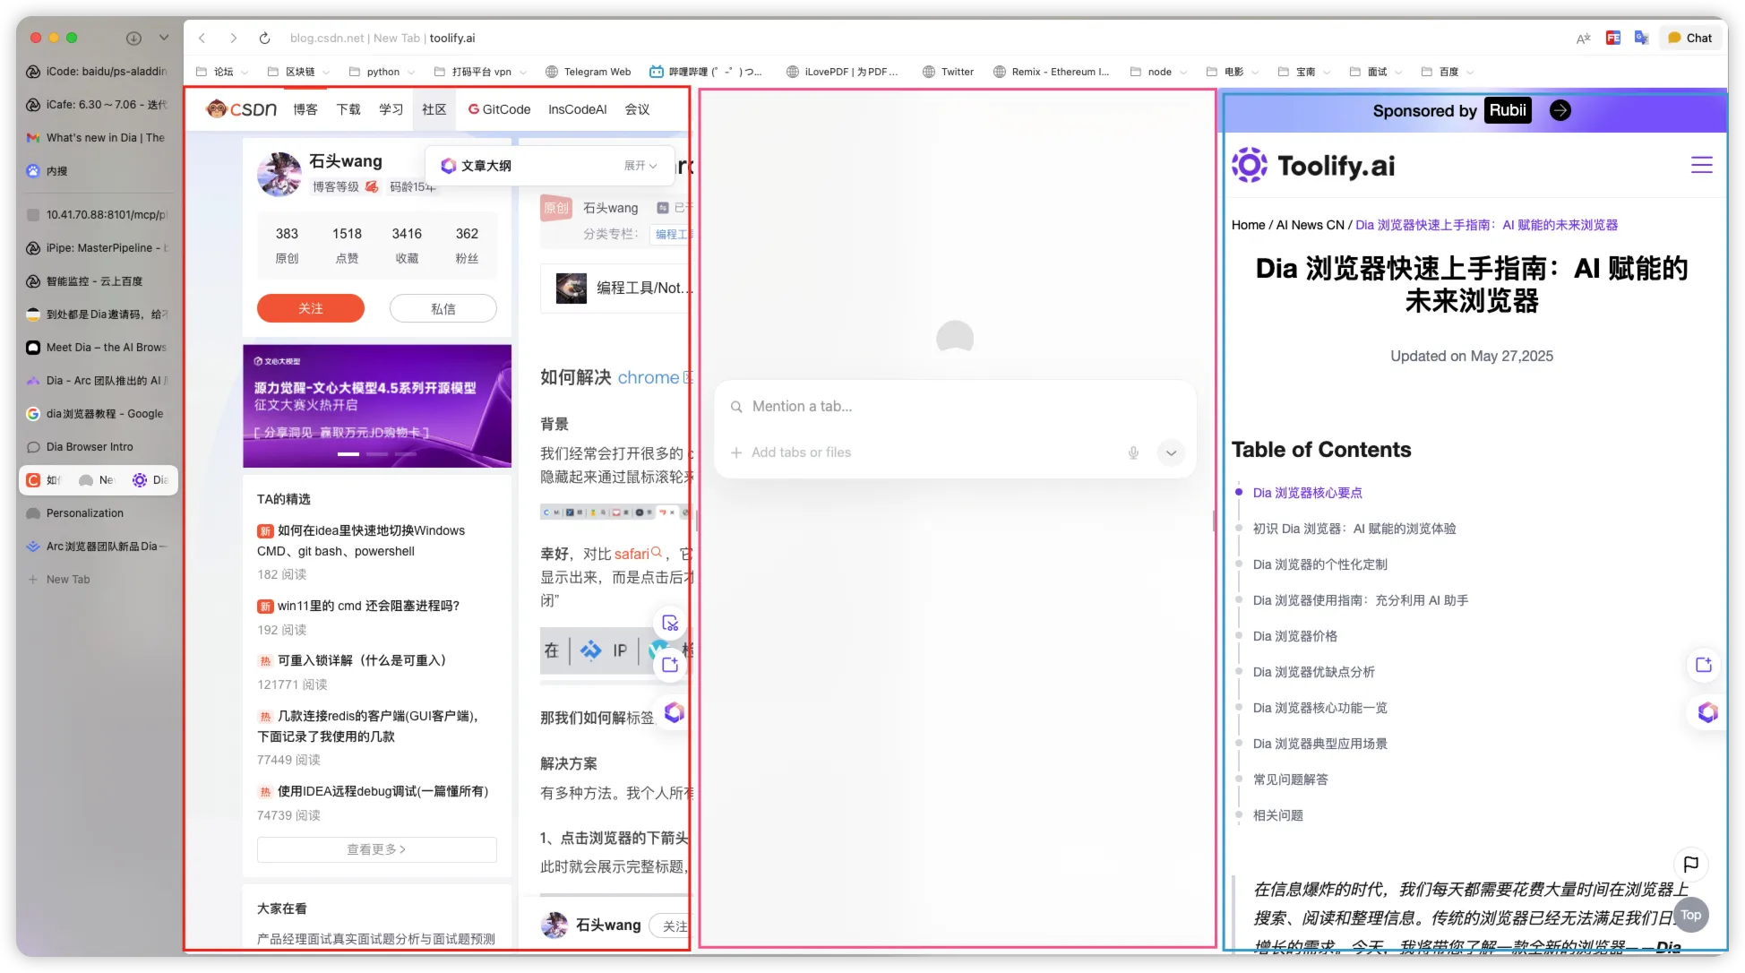Reload the page with refresh icon

click(264, 38)
